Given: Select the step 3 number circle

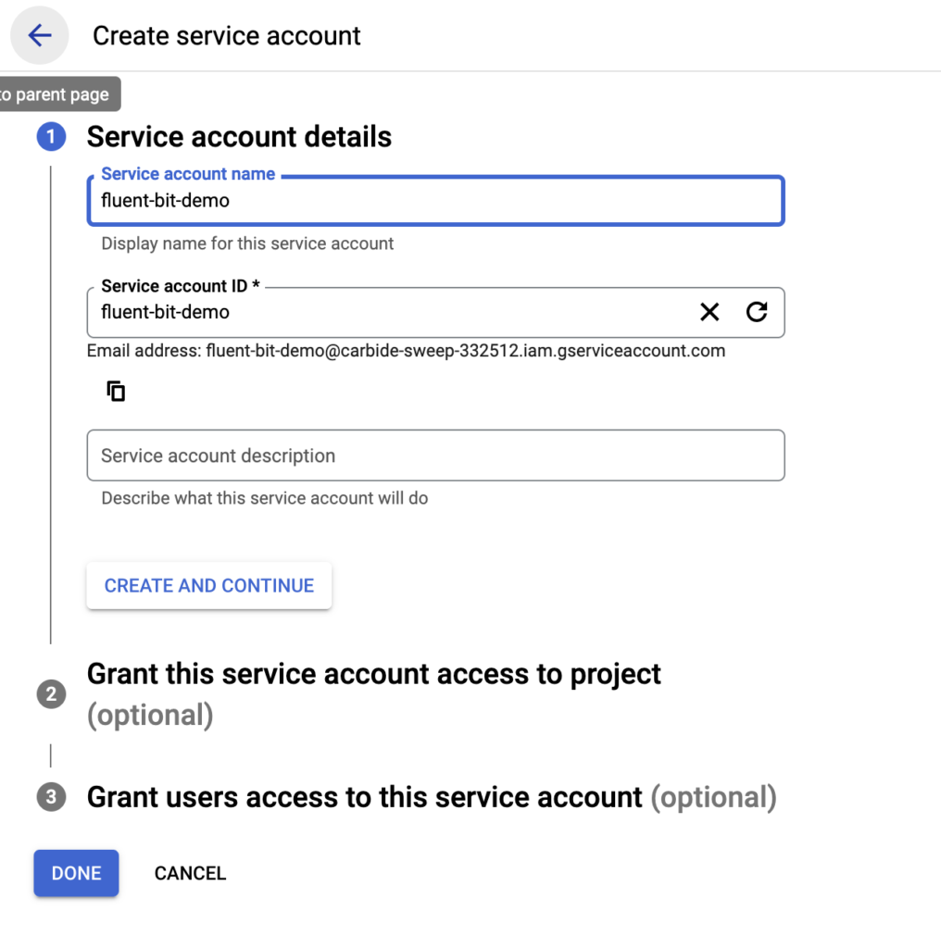Looking at the screenshot, I should click(51, 797).
